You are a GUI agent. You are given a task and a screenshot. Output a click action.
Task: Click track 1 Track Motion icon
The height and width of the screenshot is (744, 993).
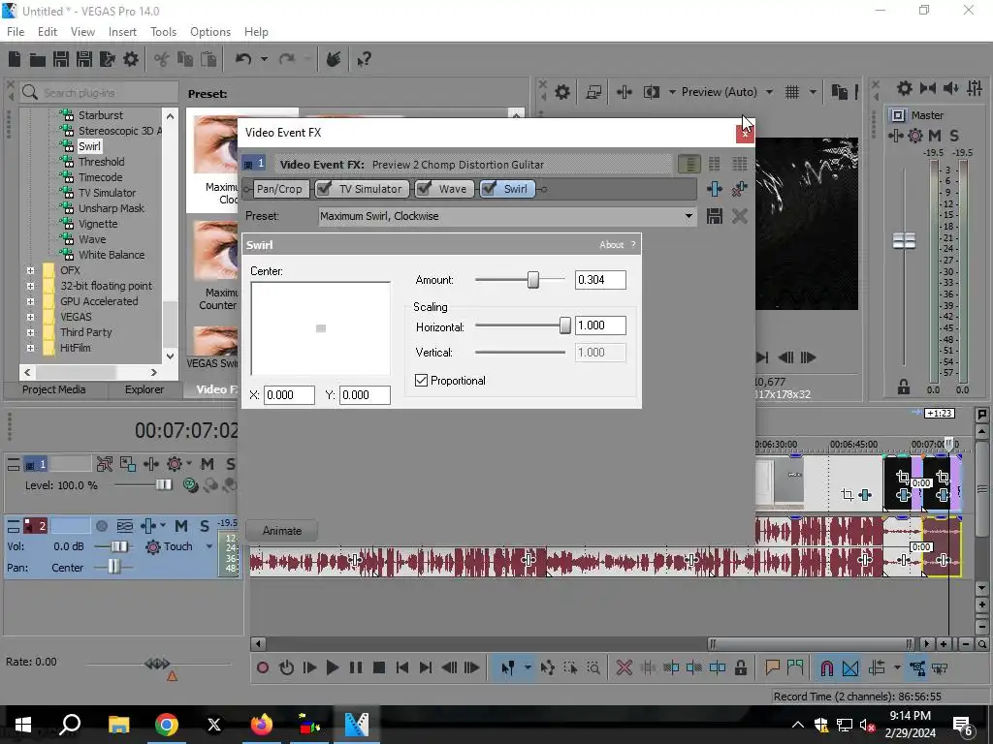[127, 464]
